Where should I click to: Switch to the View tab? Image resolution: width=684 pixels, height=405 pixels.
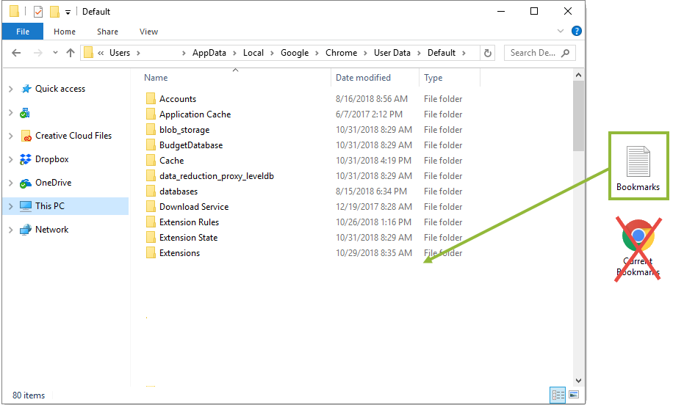[x=148, y=32]
